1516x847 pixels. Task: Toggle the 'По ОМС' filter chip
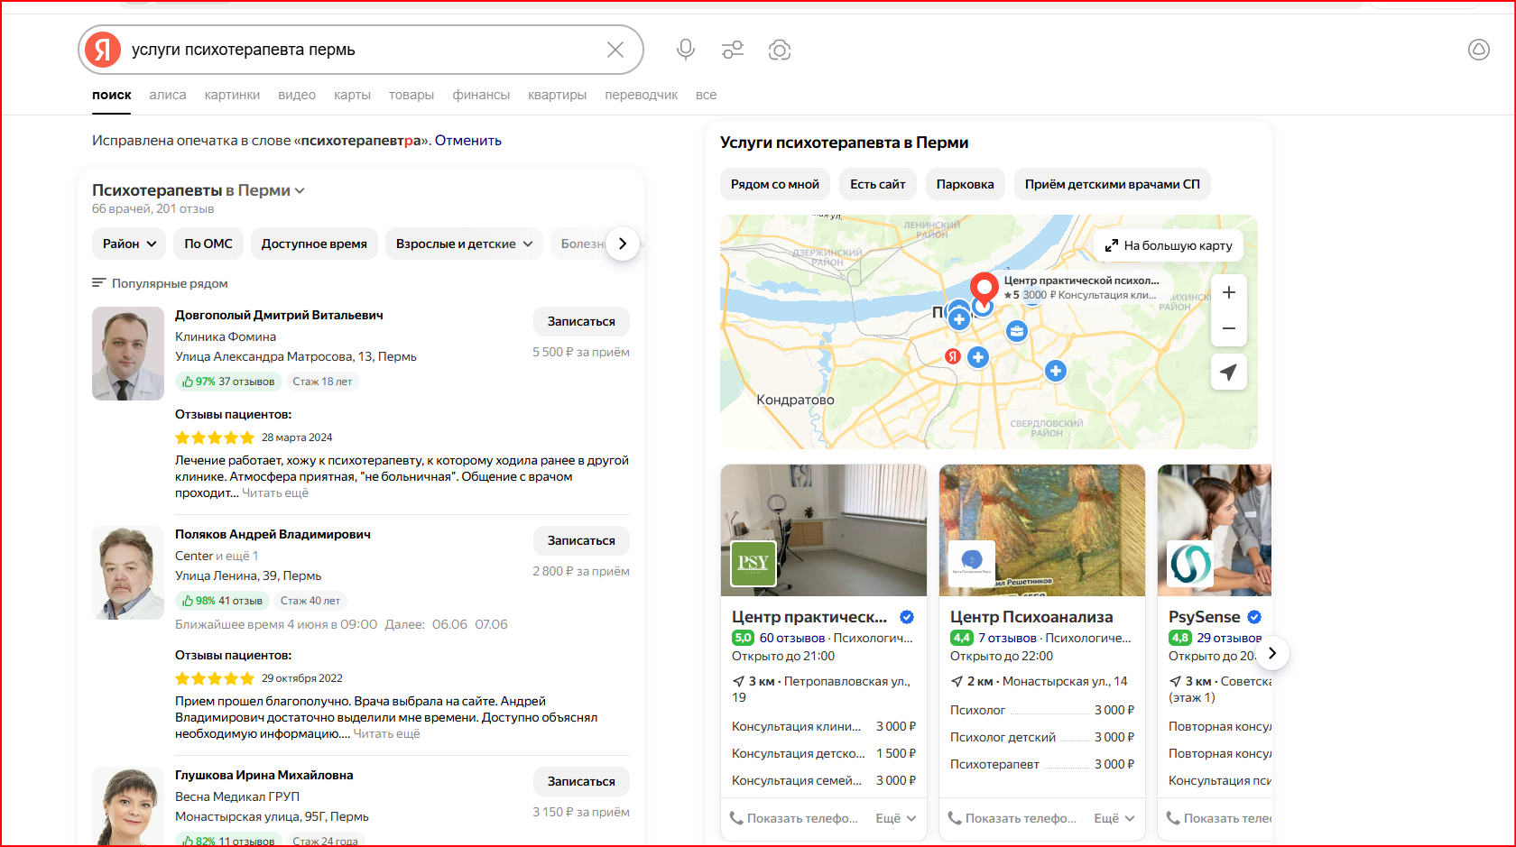208,244
